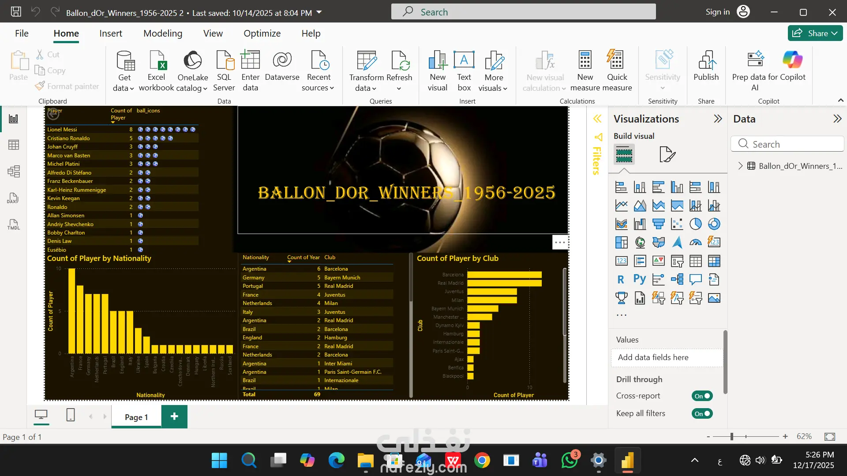This screenshot has width=847, height=476.
Task: Add a new report page
Action: click(x=174, y=416)
